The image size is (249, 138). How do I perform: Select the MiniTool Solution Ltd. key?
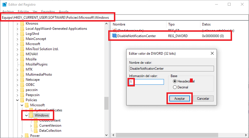42,49
